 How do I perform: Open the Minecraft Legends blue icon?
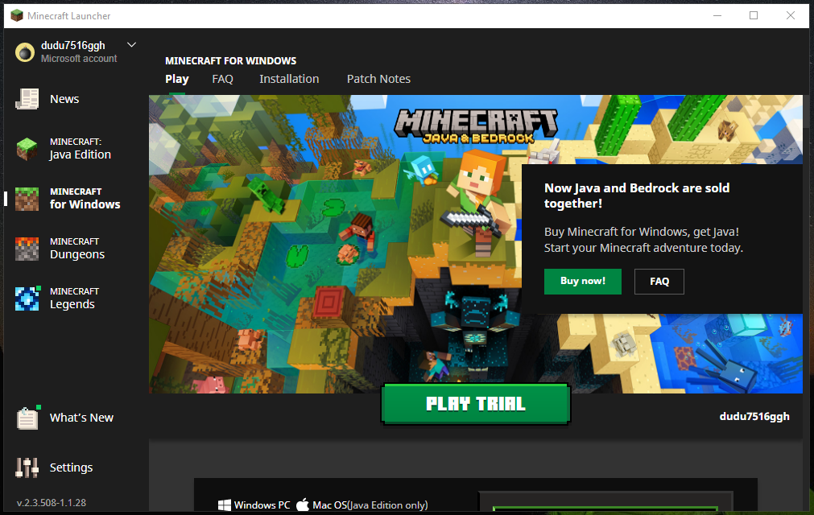click(27, 299)
